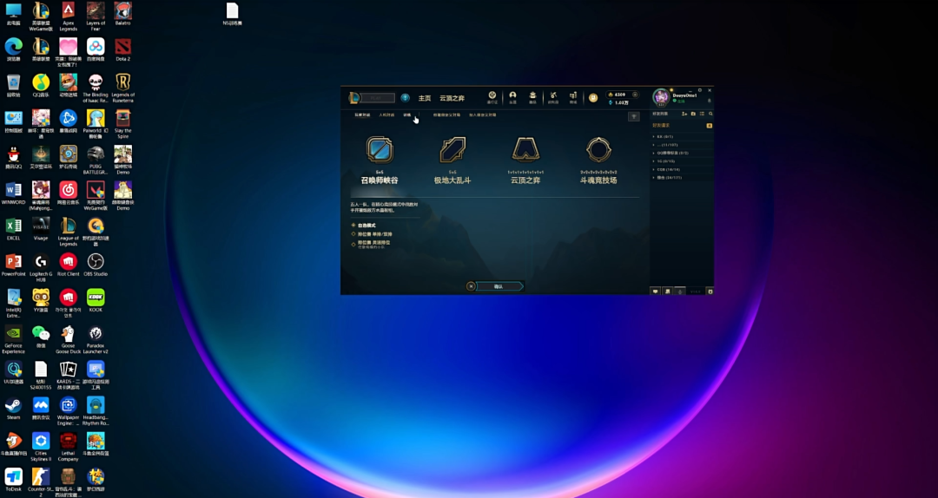The height and width of the screenshot is (498, 938).
Task: Open the hextech loot hammer icon
Action: 553,97
